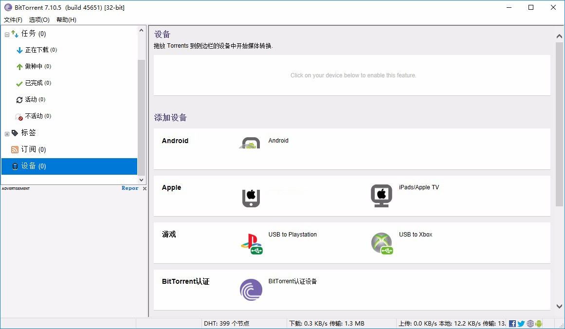
Task: Select 任务 (0) root item
Action: (x=34, y=34)
